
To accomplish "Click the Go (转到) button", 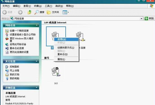I will tap(149, 19).
